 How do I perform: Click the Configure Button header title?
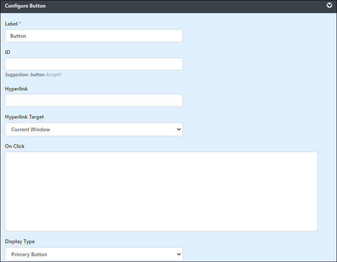pos(25,6)
